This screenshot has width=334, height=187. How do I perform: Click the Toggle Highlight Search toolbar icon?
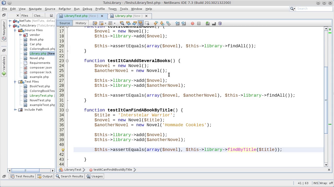[x=141, y=23]
